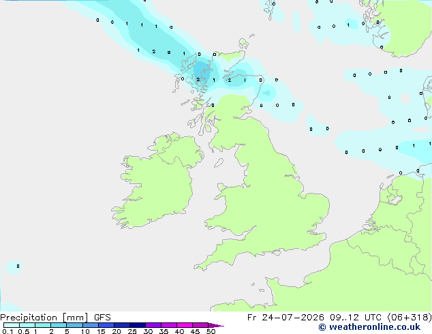Click the 1–2 mm legend swatch
This screenshot has width=432, height=334.
pyautogui.click(x=43, y=325)
